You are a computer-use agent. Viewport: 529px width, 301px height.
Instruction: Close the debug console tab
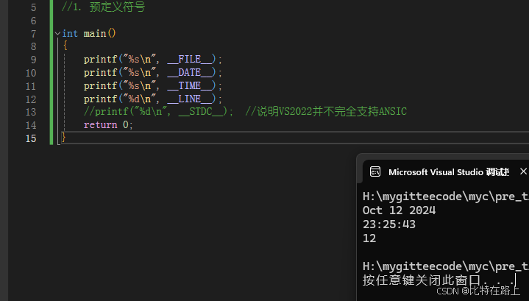[523, 171]
